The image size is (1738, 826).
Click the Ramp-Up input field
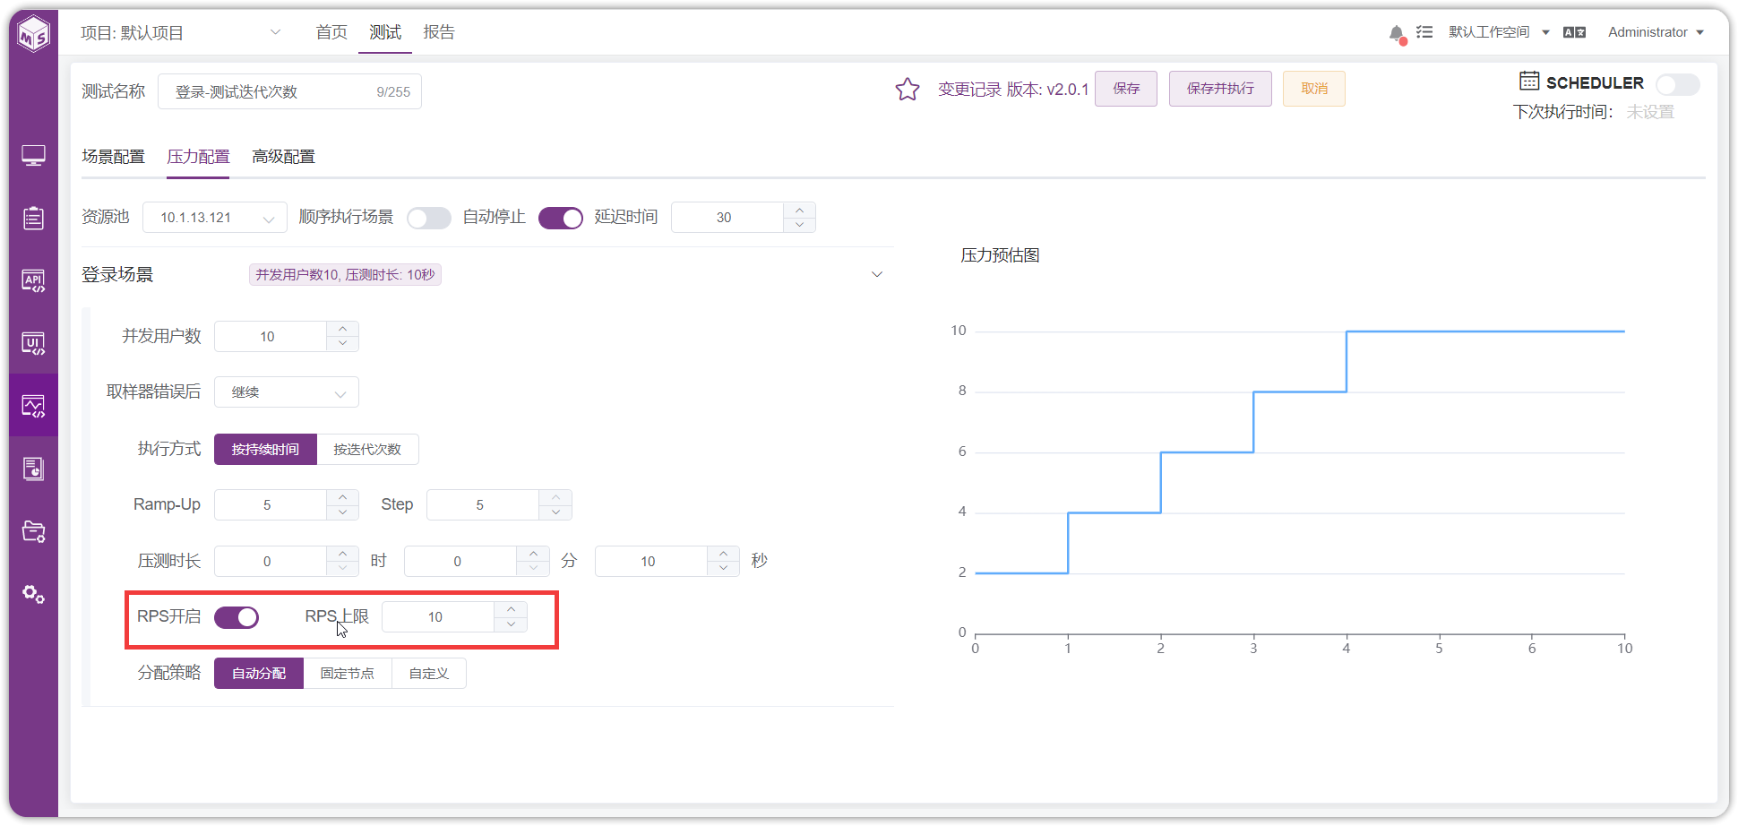pyautogui.click(x=271, y=505)
